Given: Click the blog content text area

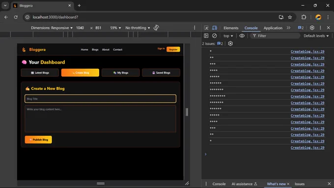Looking at the screenshot, I should (100, 119).
